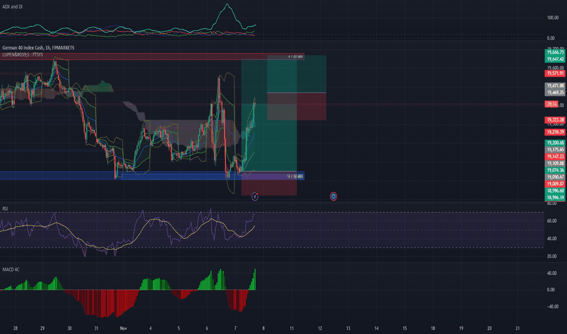
Task: Click the 19,471.08 gray price label
Action: coord(555,86)
